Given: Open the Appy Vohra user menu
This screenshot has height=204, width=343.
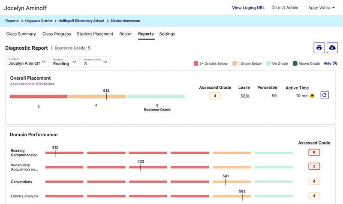Looking at the screenshot, I should (321, 8).
